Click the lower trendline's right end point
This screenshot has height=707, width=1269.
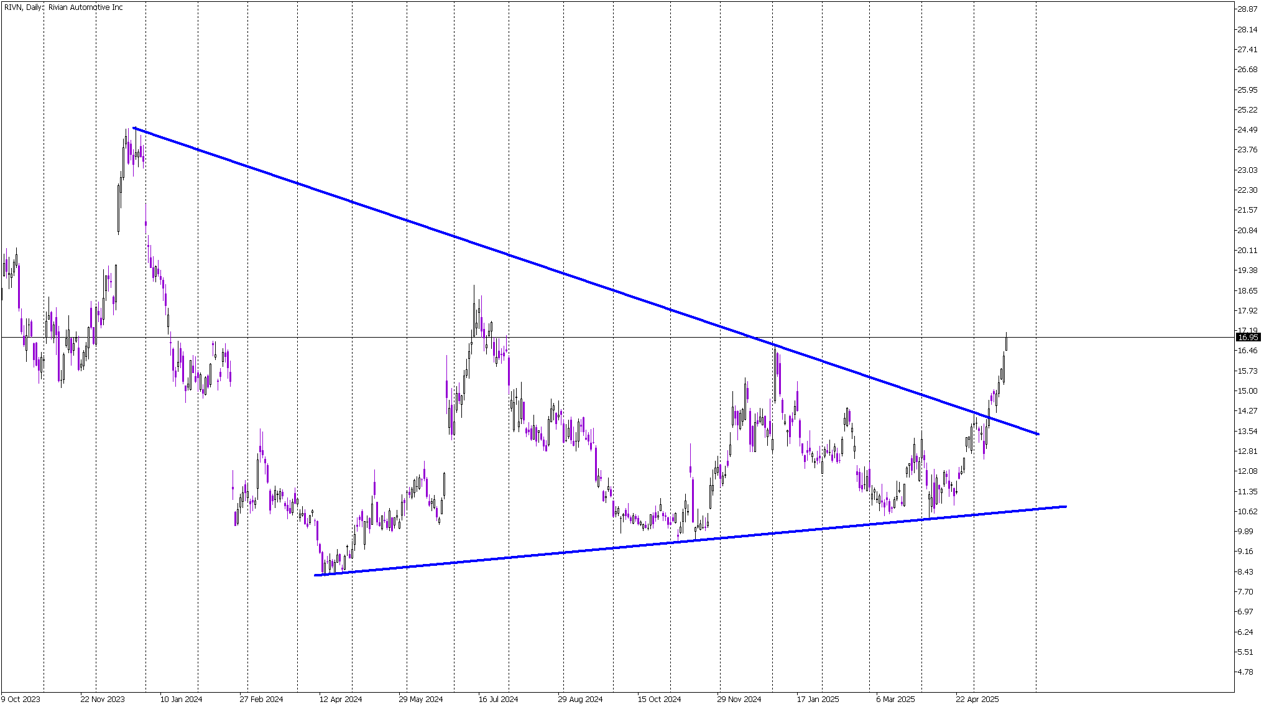pyautogui.click(x=1066, y=506)
